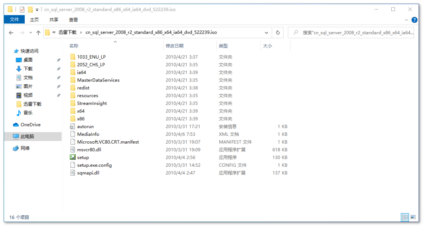Sort by the 修改日期 column header

(x=174, y=46)
